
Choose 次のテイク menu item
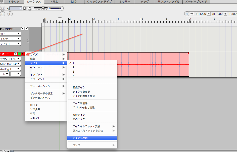coord(92,115)
